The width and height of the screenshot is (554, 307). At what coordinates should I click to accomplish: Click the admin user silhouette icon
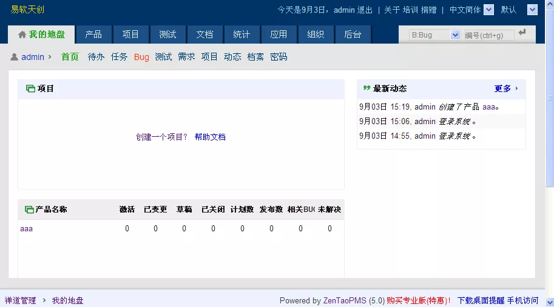coord(14,57)
